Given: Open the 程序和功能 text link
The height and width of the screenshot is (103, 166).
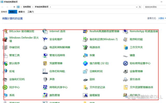Looking at the screenshot, I should tap(136, 39).
